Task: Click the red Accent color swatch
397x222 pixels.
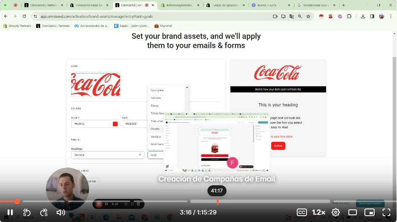Action: [x=115, y=124]
